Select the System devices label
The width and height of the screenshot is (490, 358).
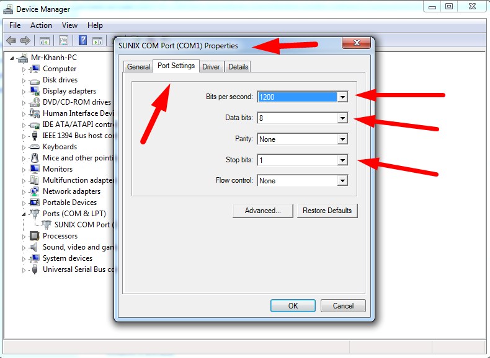point(68,258)
